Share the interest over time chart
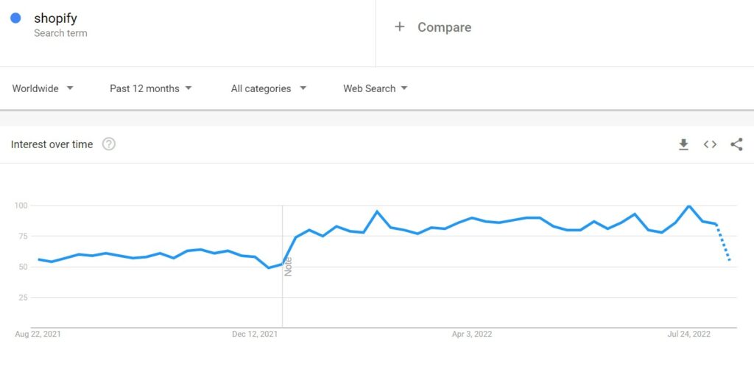754x378 pixels. 736,144
